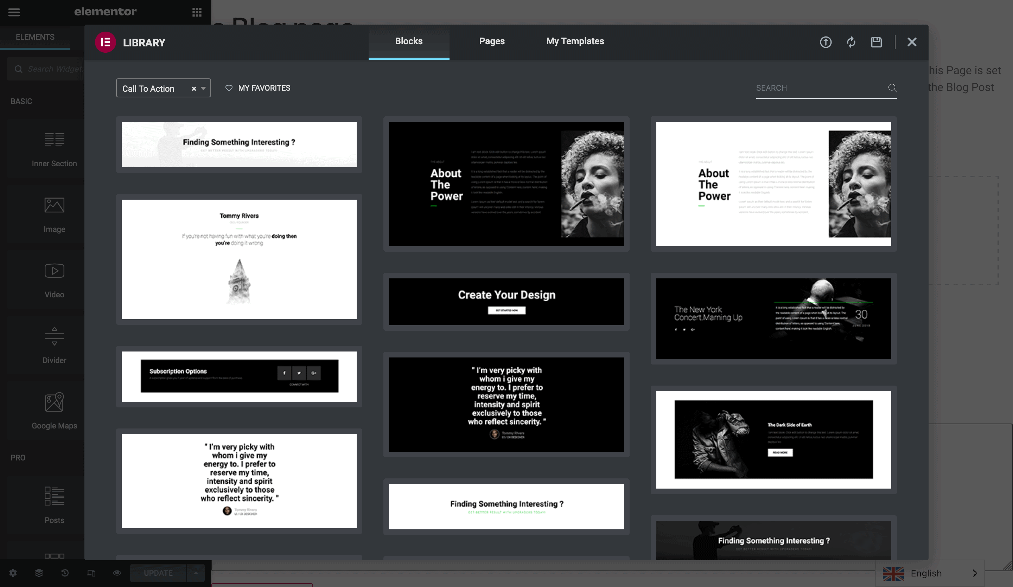Expand the Call To Action dropdown
1013x587 pixels.
(x=203, y=88)
